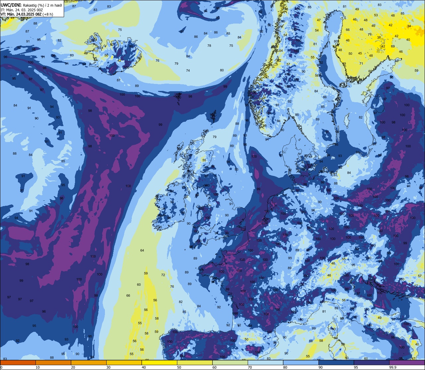Click the legend tick label 99.9
The width and height of the screenshot is (425, 370).
[x=392, y=367]
